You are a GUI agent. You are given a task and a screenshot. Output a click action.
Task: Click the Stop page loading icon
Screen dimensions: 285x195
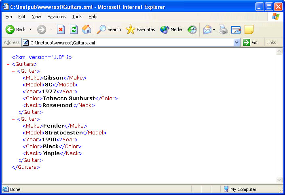(61, 29)
